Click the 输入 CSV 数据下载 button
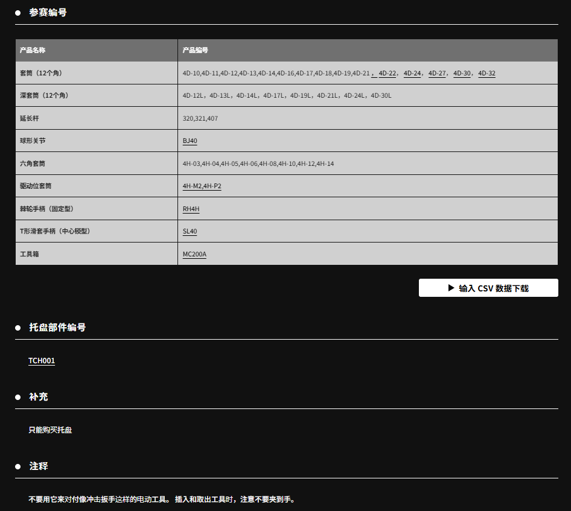 coord(488,288)
